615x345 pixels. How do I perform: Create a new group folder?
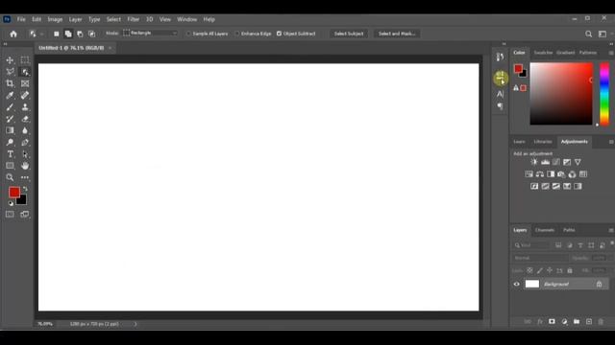pyautogui.click(x=577, y=322)
